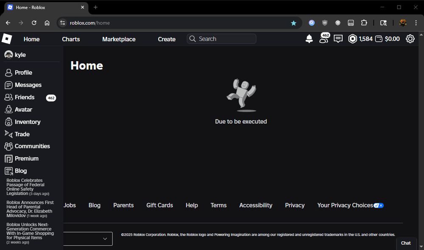
Task: Open Messages in the sidebar
Action: click(23, 85)
